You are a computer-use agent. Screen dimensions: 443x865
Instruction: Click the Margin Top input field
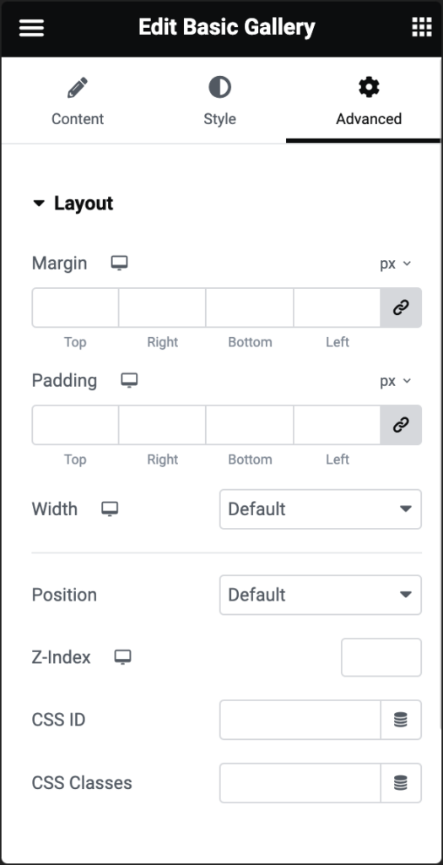point(75,307)
